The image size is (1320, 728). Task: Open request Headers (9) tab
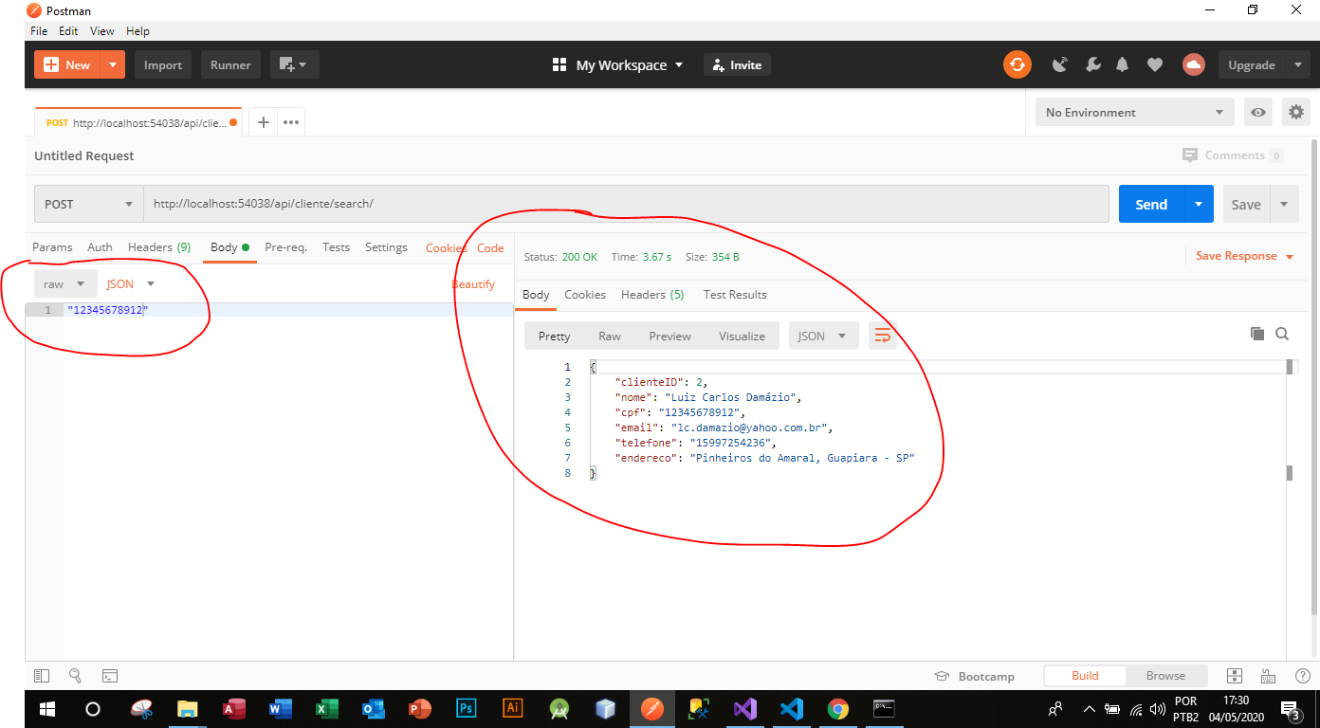point(159,246)
